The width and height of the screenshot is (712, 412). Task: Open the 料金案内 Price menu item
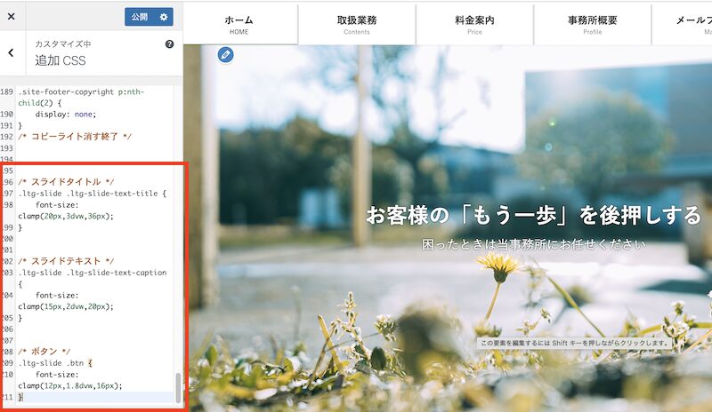474,25
